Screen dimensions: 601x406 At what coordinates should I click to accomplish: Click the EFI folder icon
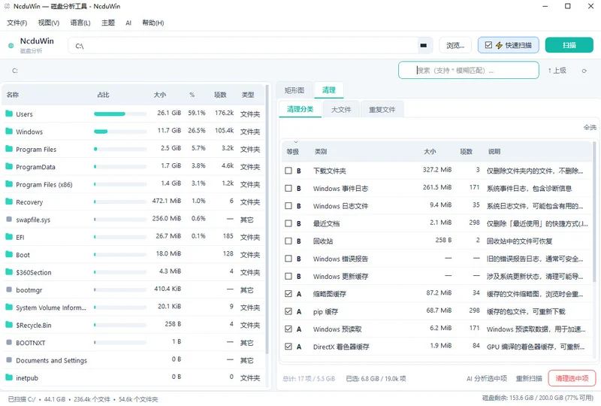9,237
